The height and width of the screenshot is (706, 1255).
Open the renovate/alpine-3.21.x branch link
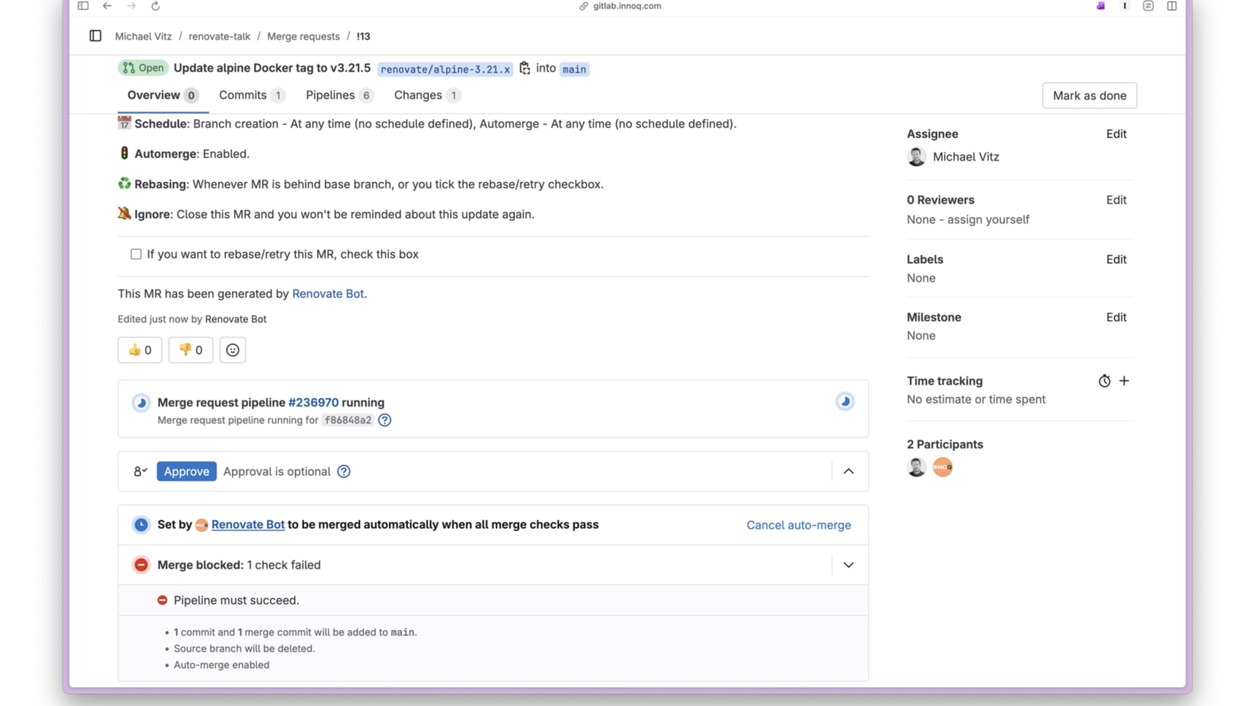point(445,69)
